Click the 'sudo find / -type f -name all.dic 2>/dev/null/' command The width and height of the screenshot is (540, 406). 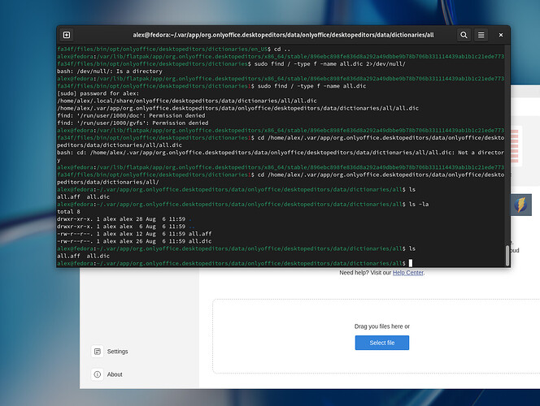[x=330, y=64]
